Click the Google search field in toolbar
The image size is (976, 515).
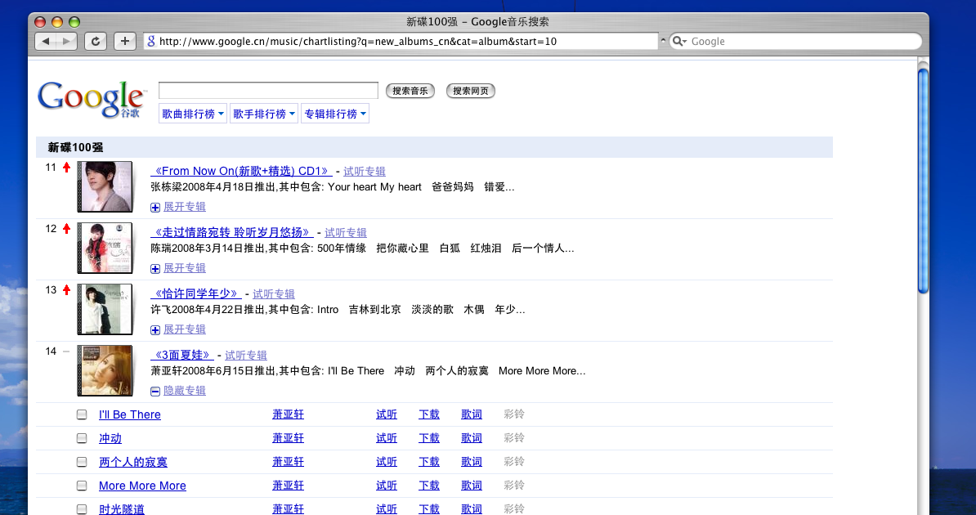point(795,41)
